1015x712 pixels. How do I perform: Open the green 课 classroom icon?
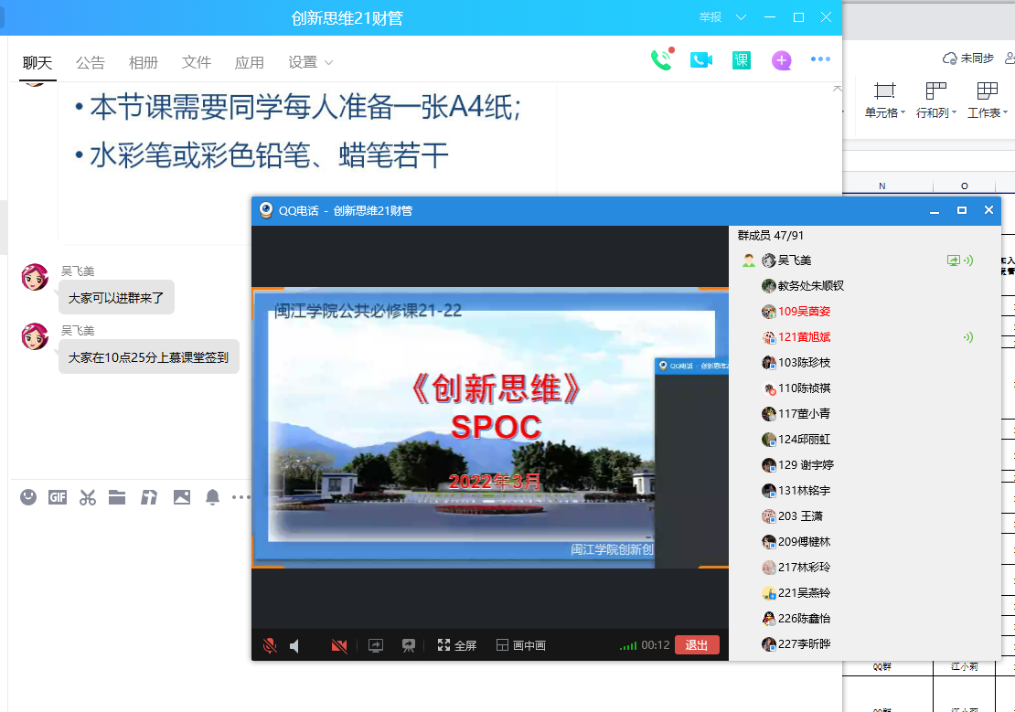point(741,60)
